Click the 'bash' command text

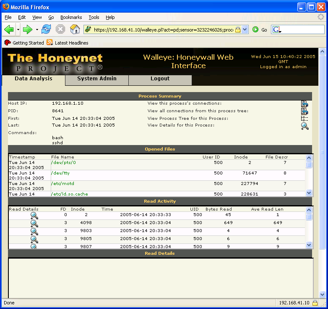[x=57, y=138]
